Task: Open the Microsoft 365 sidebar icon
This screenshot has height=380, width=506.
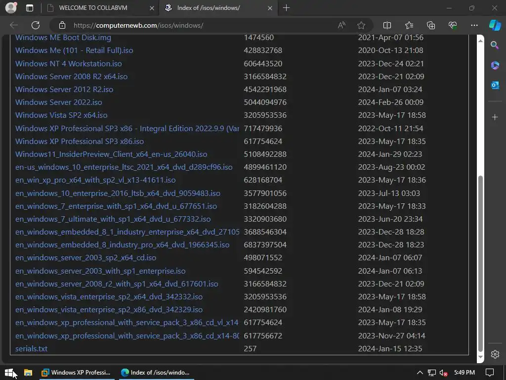Action: pyautogui.click(x=495, y=65)
